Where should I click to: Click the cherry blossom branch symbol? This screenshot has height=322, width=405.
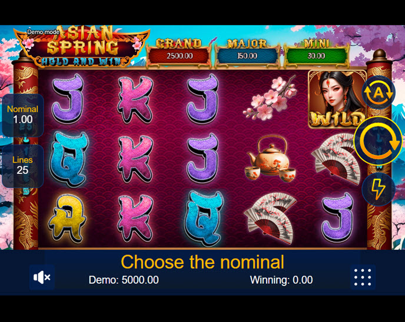click(x=270, y=98)
